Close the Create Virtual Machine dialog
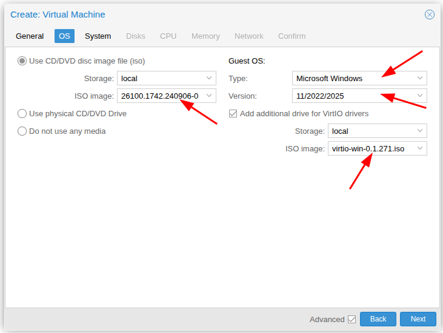This screenshot has height=333, width=443. [x=430, y=15]
